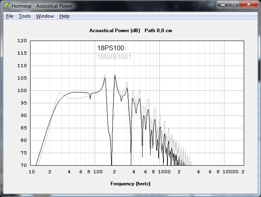The width and height of the screenshot is (261, 197).
Task: Click the Acoustical Power (dB) chart title
Action: point(115,31)
